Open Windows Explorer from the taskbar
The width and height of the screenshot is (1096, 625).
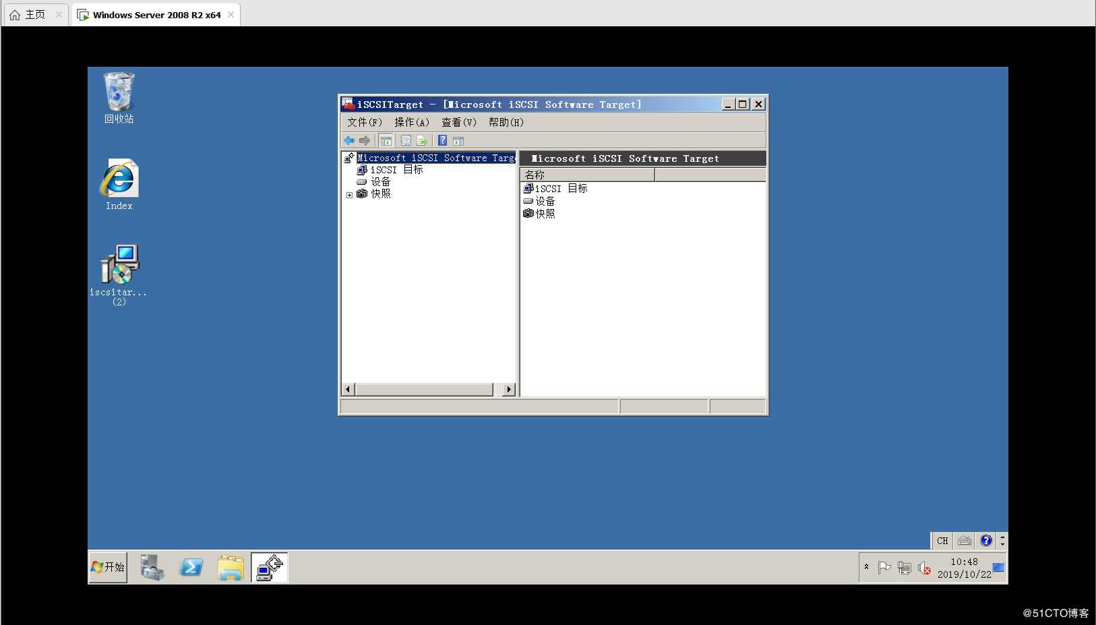(x=231, y=567)
